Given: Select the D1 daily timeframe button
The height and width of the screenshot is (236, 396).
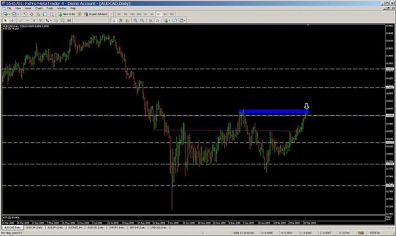Looking at the screenshot, I should pyautogui.click(x=158, y=15).
